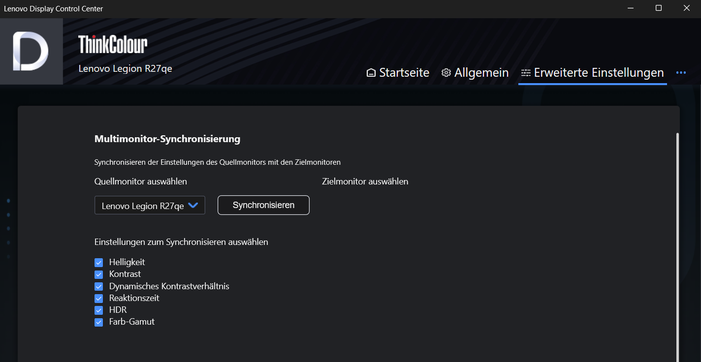Go to the Startseite tab

point(398,73)
